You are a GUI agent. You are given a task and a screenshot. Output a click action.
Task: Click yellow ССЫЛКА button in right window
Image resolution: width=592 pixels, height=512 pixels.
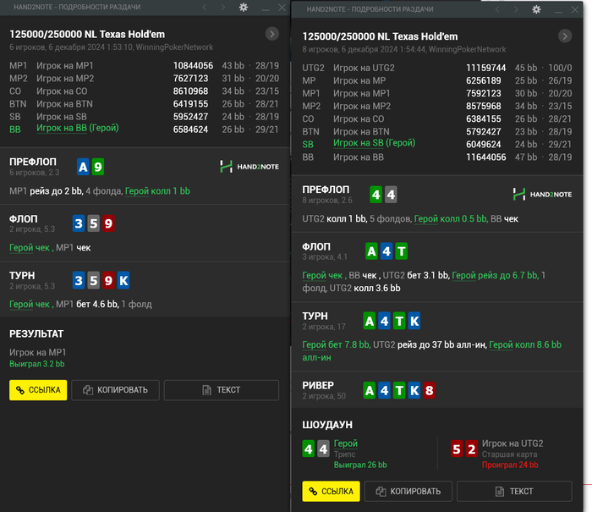click(x=332, y=491)
